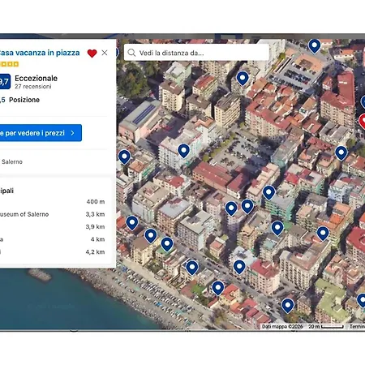Select the map pin on white building at center
Image resolution: width=365 pixels, height=365 pixels.
183,150
